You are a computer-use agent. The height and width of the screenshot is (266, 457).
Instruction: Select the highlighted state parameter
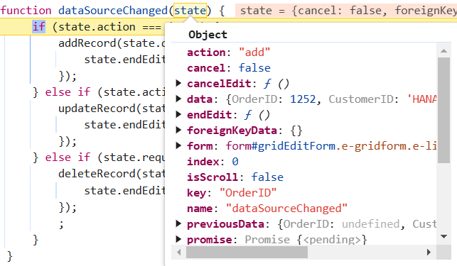point(190,11)
